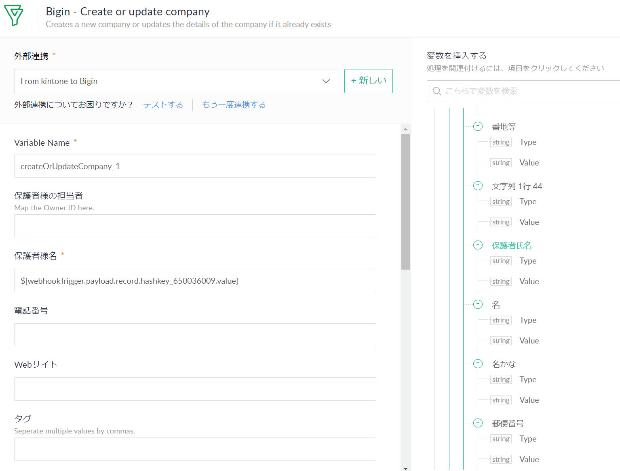The width and height of the screenshot is (620, 471).
Task: Collapse the 郵便番号 tree node
Action: pyautogui.click(x=478, y=423)
